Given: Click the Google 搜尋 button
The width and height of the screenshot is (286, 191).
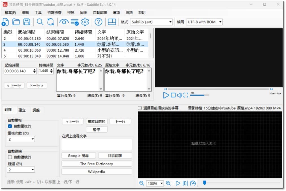Looking at the screenshot, I should 78,155.
